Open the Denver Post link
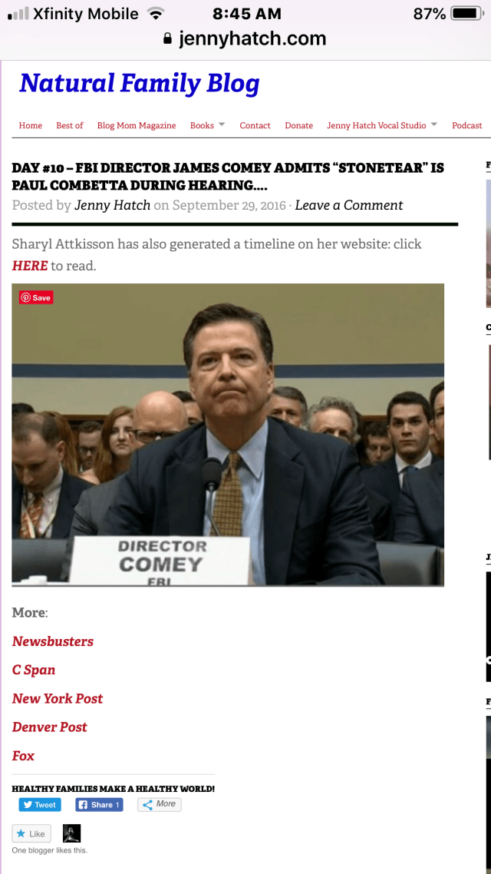Image resolution: width=491 pixels, height=874 pixels. (x=50, y=727)
